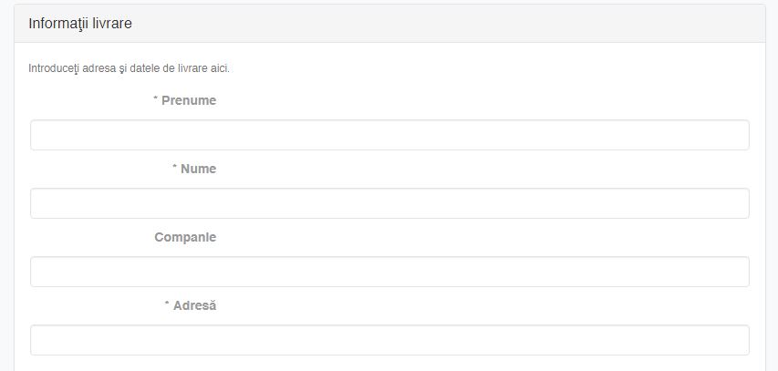The width and height of the screenshot is (778, 371).
Task: Click the Informaţii livrare panel heading
Action: 80,24
